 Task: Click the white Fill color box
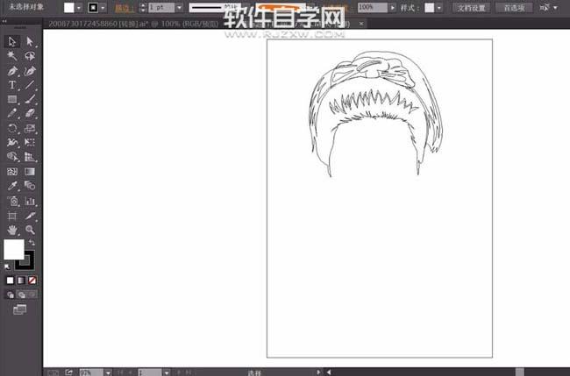(x=14, y=249)
